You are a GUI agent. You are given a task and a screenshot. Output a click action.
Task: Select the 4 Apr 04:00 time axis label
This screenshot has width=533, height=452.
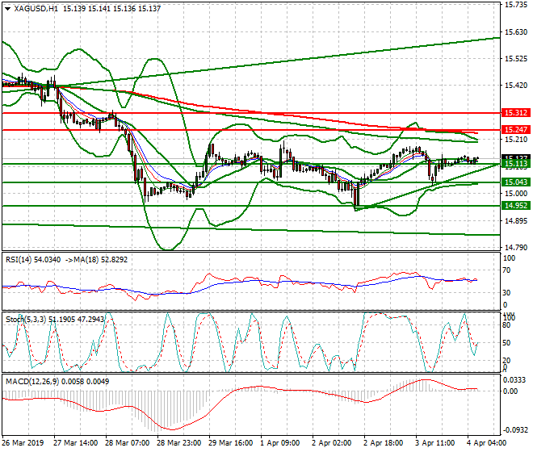coord(487,443)
